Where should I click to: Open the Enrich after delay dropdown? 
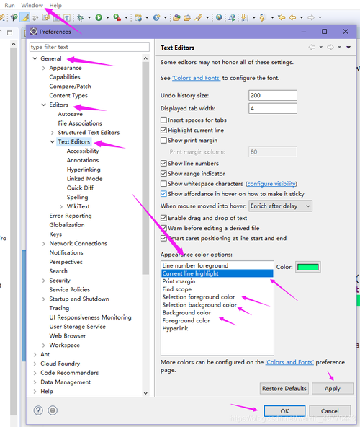(280, 206)
